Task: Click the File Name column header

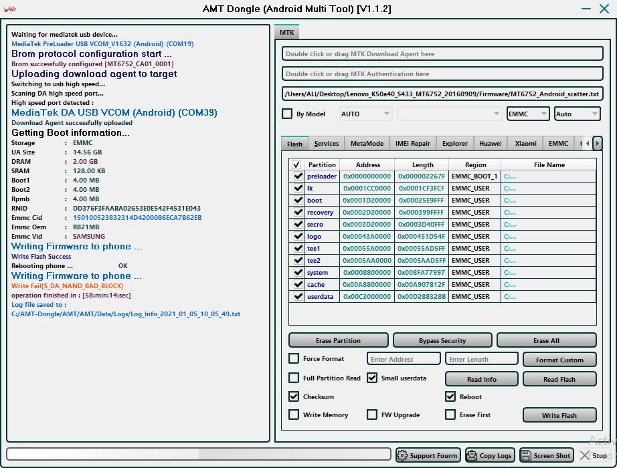Action: click(x=549, y=164)
